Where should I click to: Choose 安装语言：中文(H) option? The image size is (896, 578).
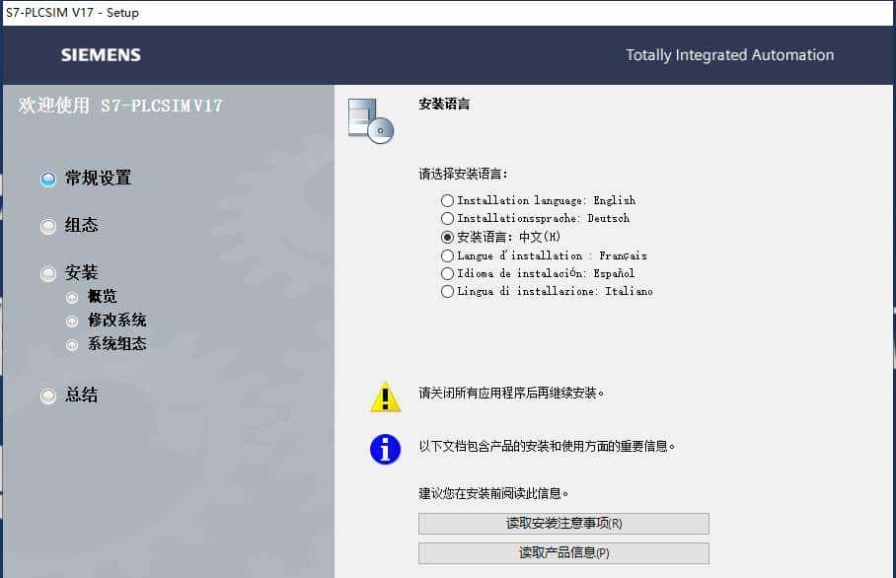pos(449,237)
